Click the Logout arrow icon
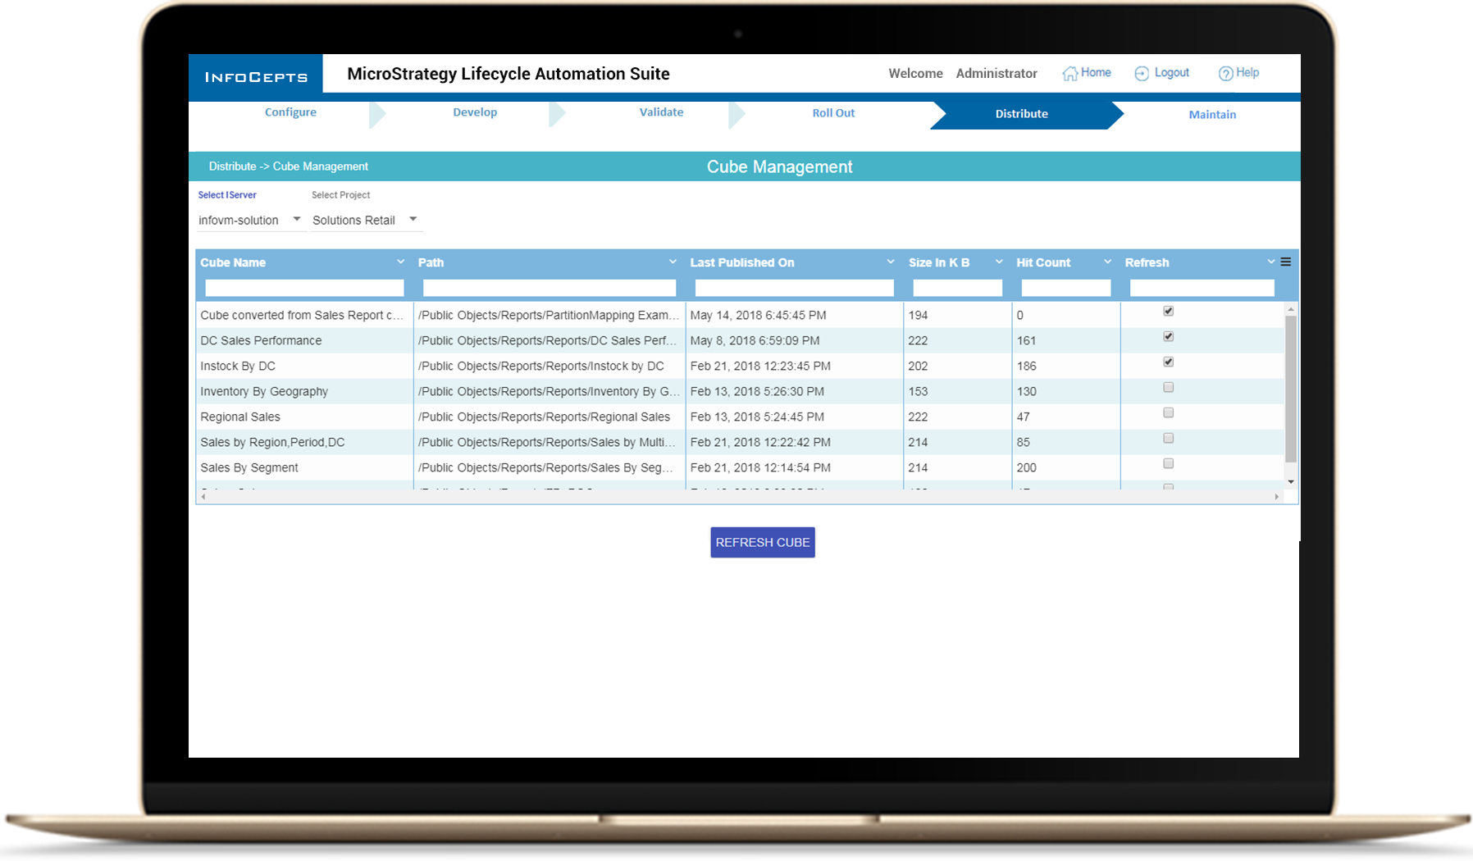1473x861 pixels. click(x=1141, y=74)
